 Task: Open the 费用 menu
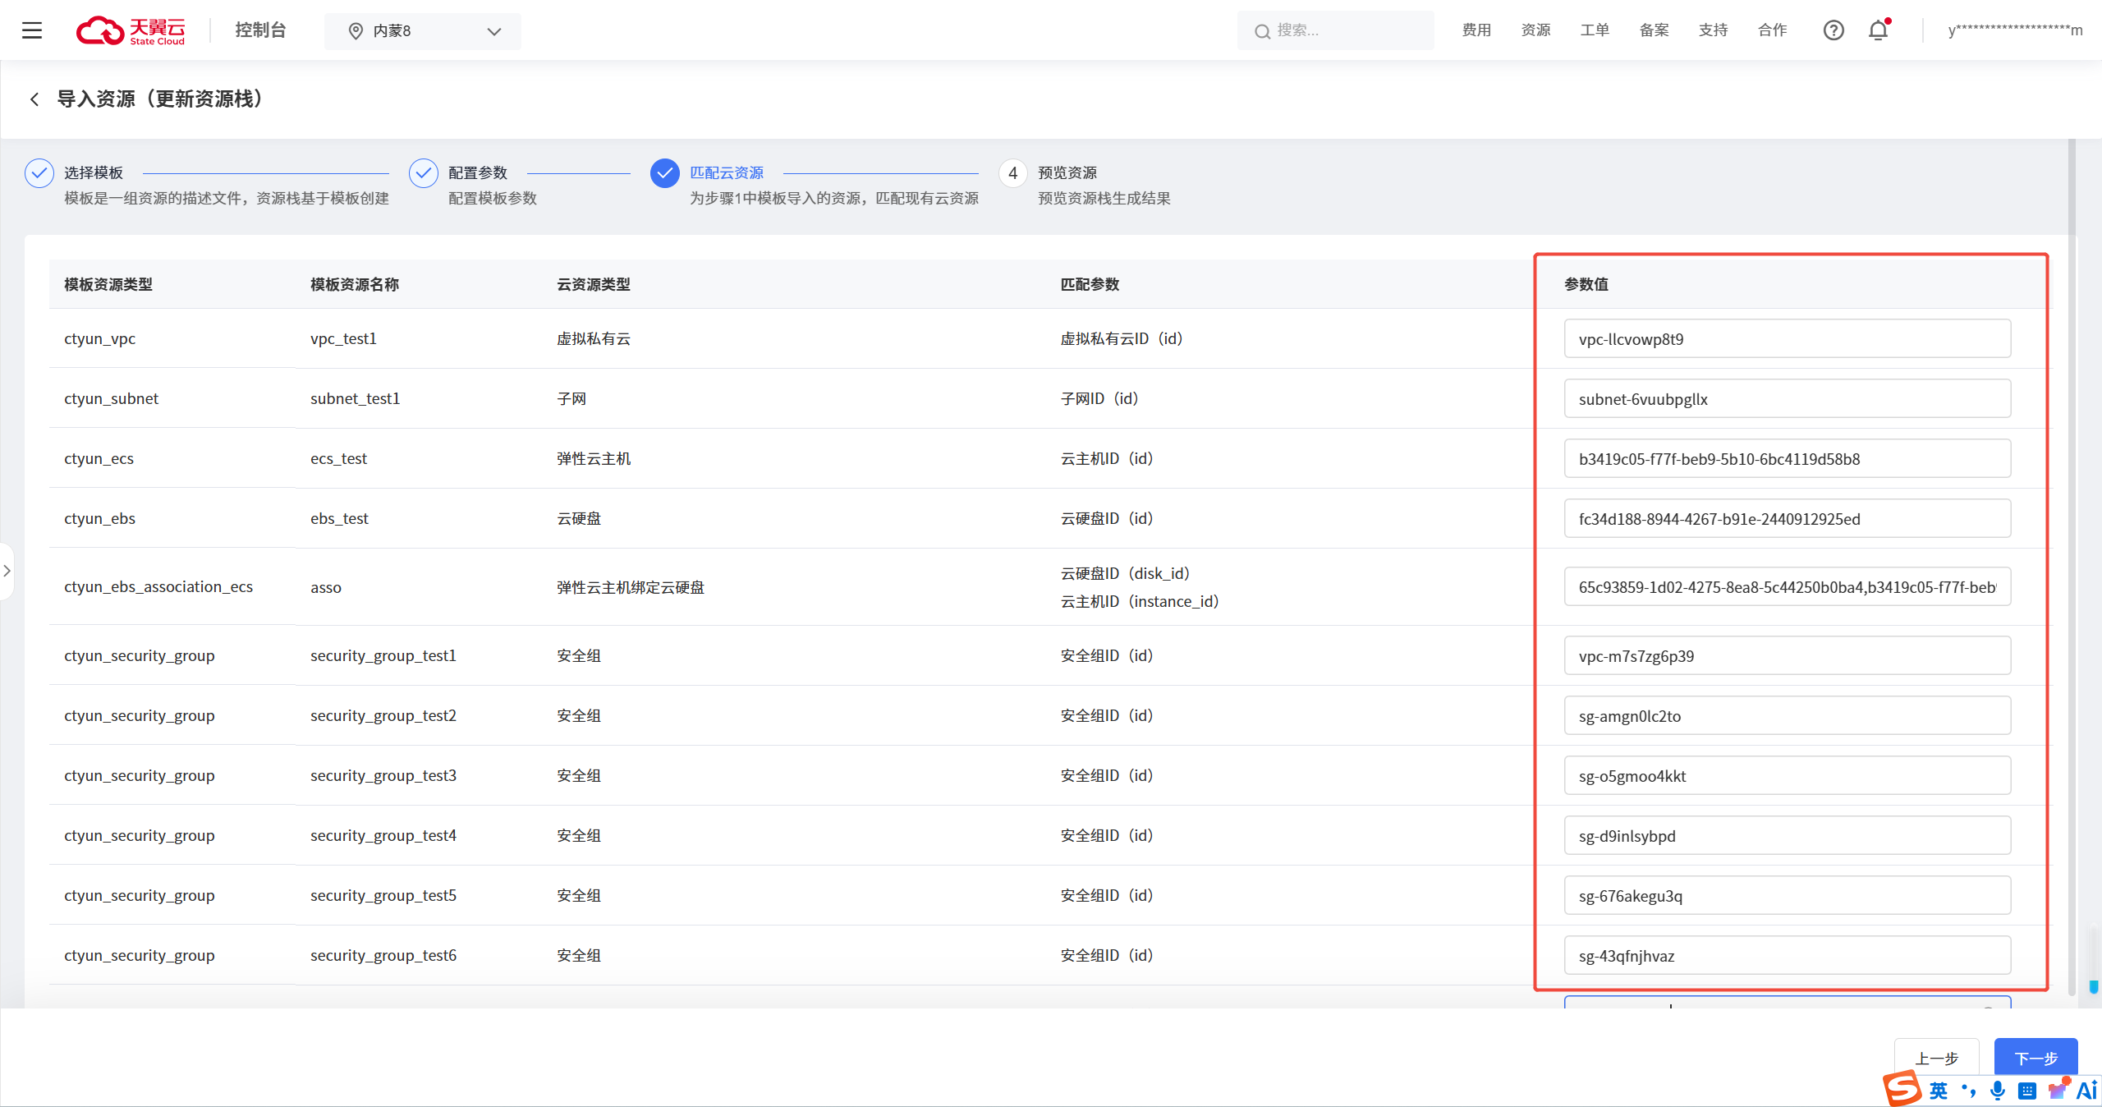click(1476, 30)
